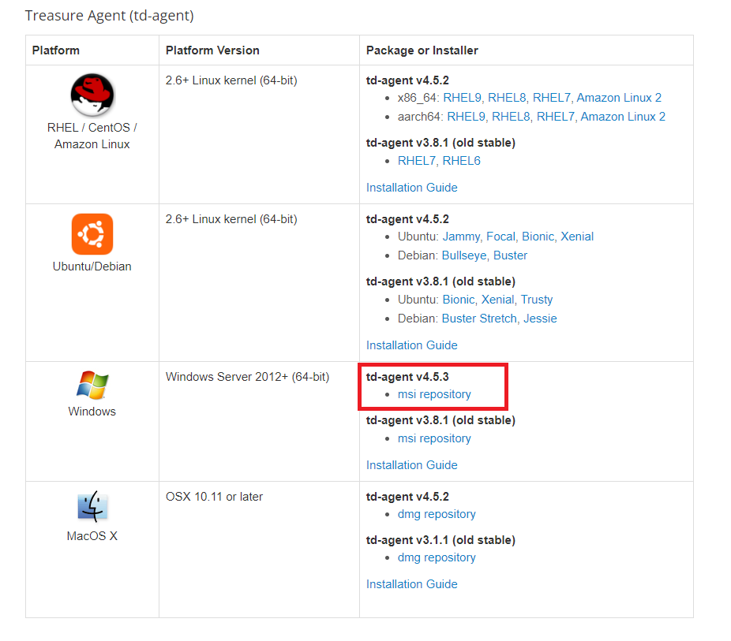Open Installation Guide in RHEL row
Image resolution: width=731 pixels, height=641 pixels.
[x=411, y=188]
